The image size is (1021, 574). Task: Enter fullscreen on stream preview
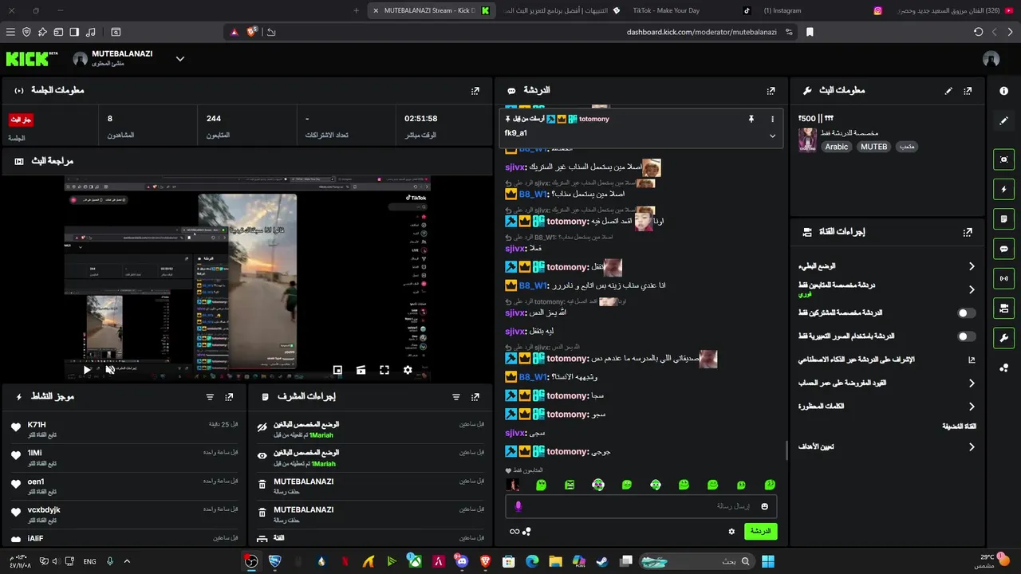coord(384,370)
